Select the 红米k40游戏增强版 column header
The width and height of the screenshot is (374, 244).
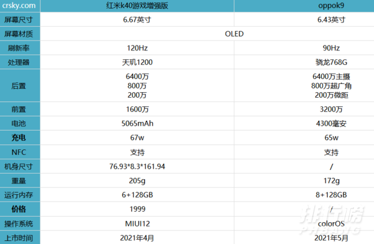tap(137, 6)
